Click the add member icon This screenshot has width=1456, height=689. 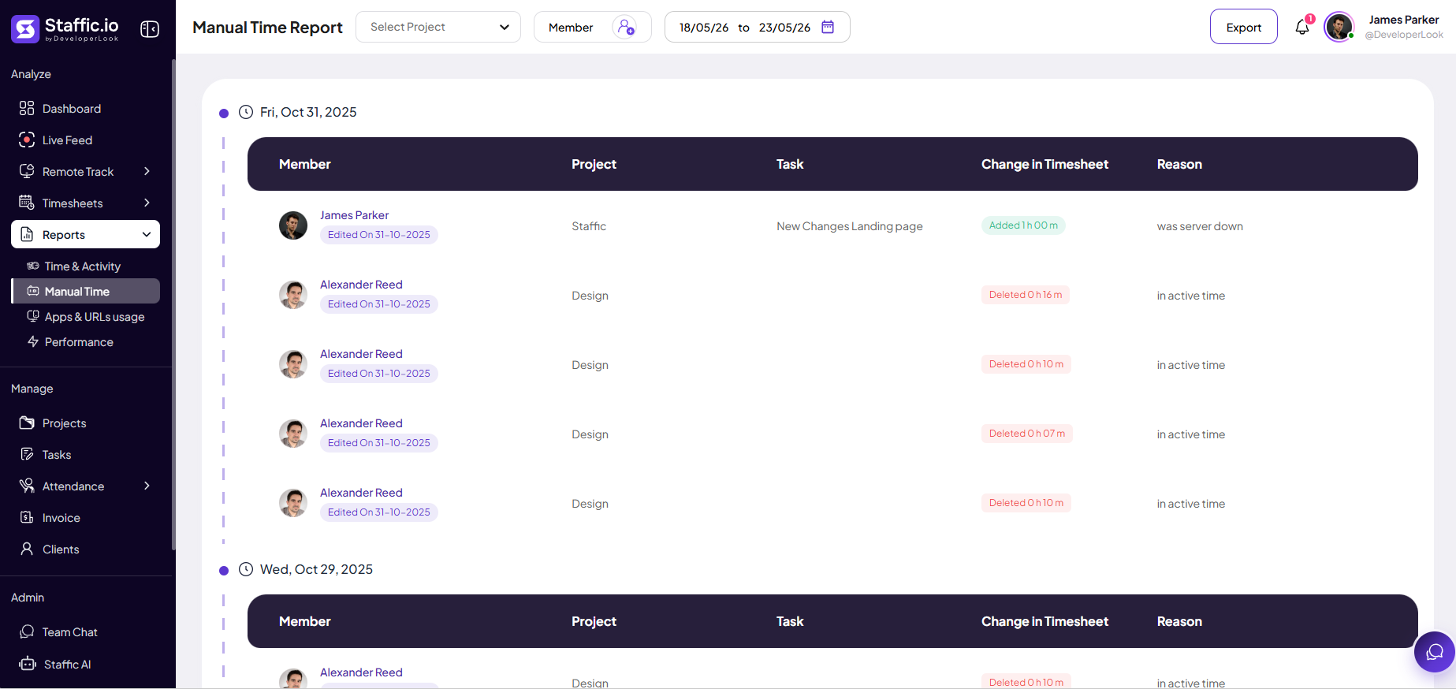[626, 27]
